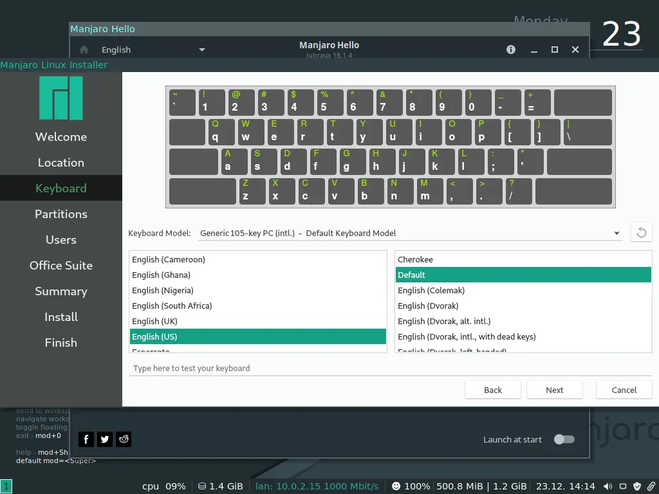Select workspace 1 indicator in status bar
The width and height of the screenshot is (659, 494).
click(6, 486)
